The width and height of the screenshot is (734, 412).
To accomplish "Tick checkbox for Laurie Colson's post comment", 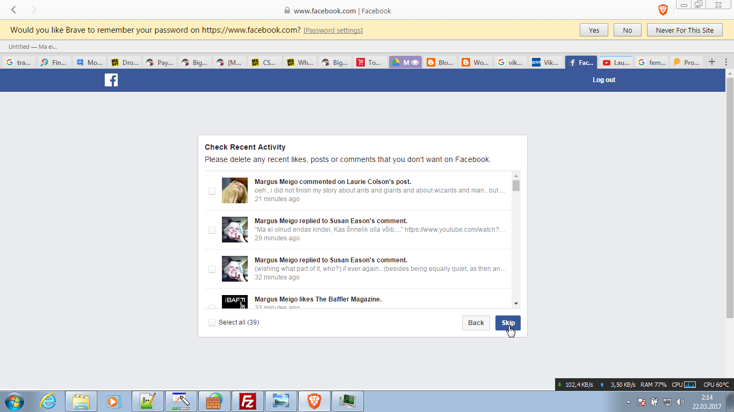I will click(212, 190).
